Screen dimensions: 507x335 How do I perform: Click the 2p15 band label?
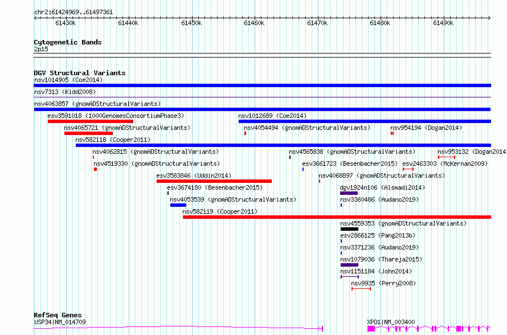pos(41,49)
